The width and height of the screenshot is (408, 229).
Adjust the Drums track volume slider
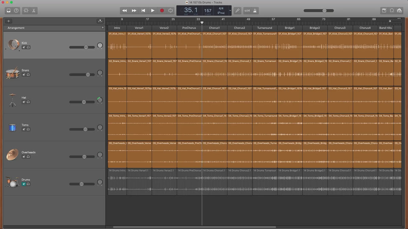82,184
